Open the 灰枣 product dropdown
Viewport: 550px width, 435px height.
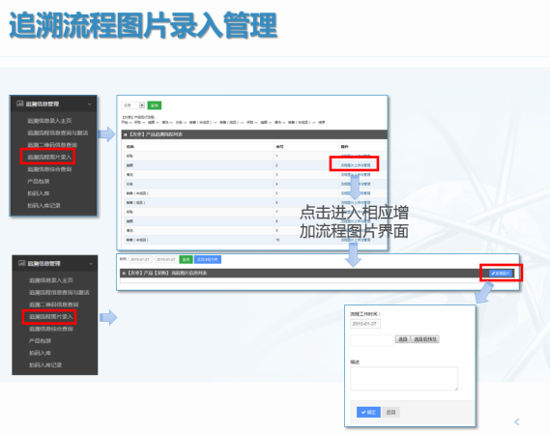coord(133,105)
